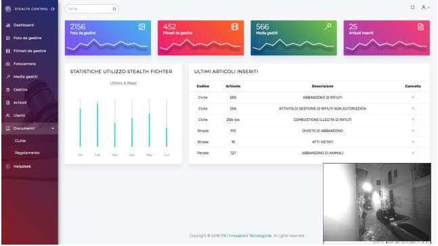
Task: Click the search magnifier icon
Action: 114,9
